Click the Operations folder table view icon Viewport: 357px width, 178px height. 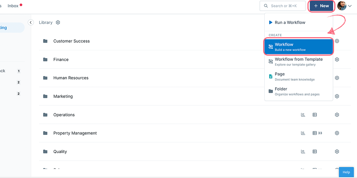coord(314,115)
